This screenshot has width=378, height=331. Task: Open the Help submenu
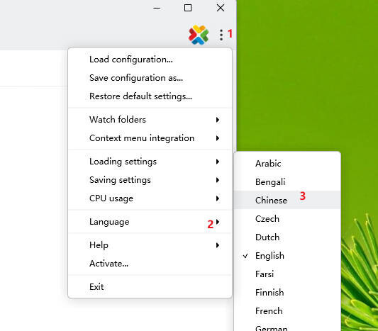click(x=150, y=245)
